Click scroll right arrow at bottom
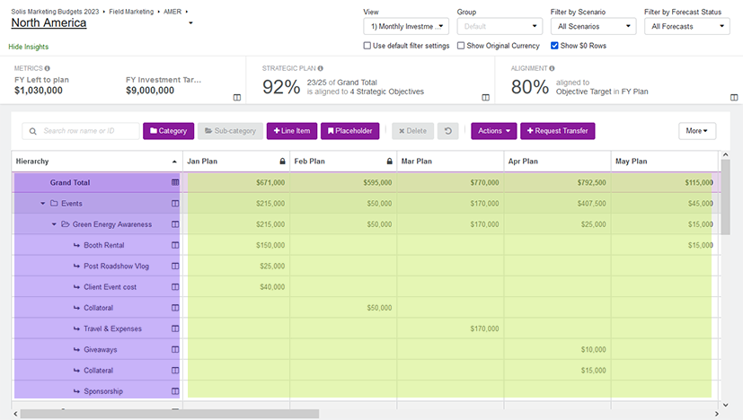Screen dimensions: 743x420 point(716,415)
